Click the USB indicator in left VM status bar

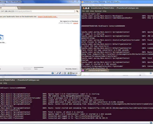[57, 73]
